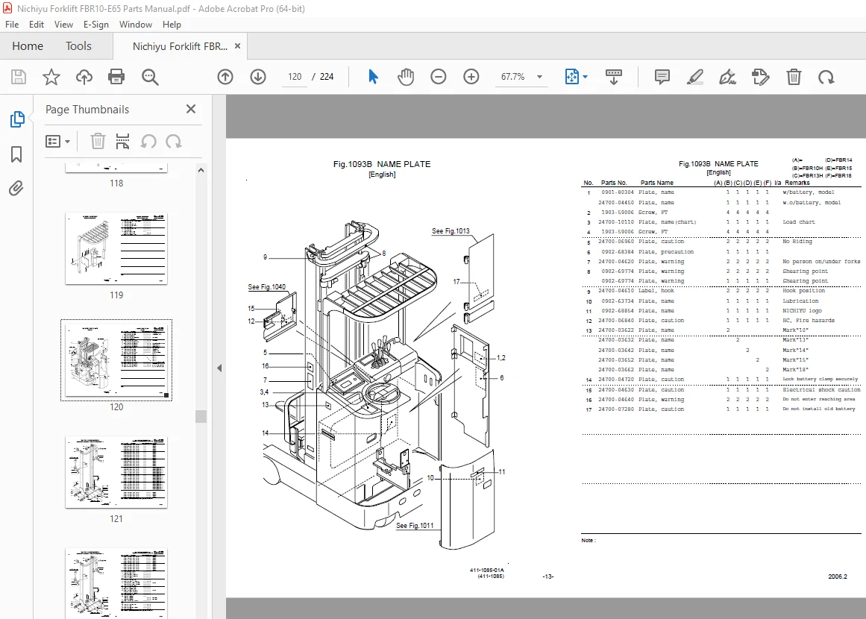
Task: Close the Nichiyu Forklift document tab
Action: pyautogui.click(x=237, y=45)
